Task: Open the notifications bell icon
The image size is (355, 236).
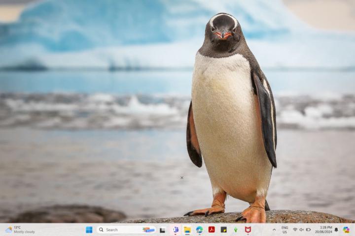Action: tap(336, 230)
